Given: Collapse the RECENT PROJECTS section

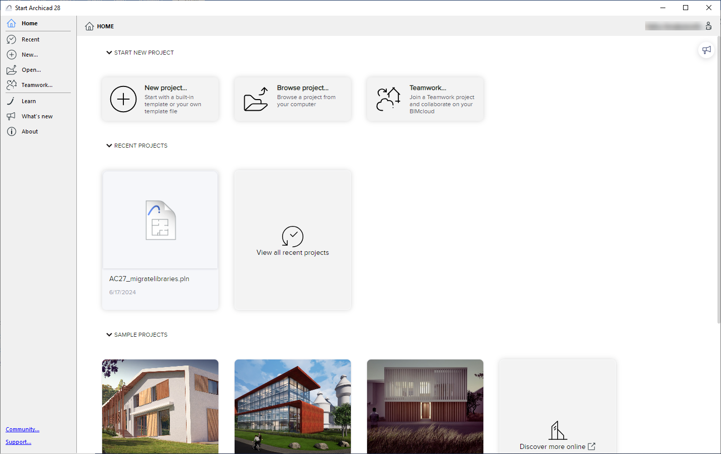Looking at the screenshot, I should tap(109, 146).
